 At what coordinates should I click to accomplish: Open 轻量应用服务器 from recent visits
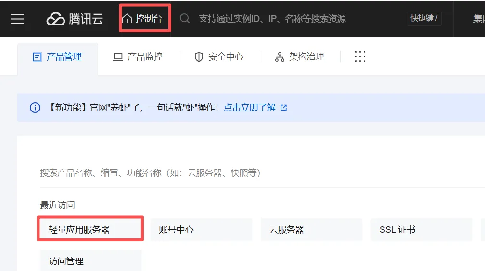(x=90, y=229)
